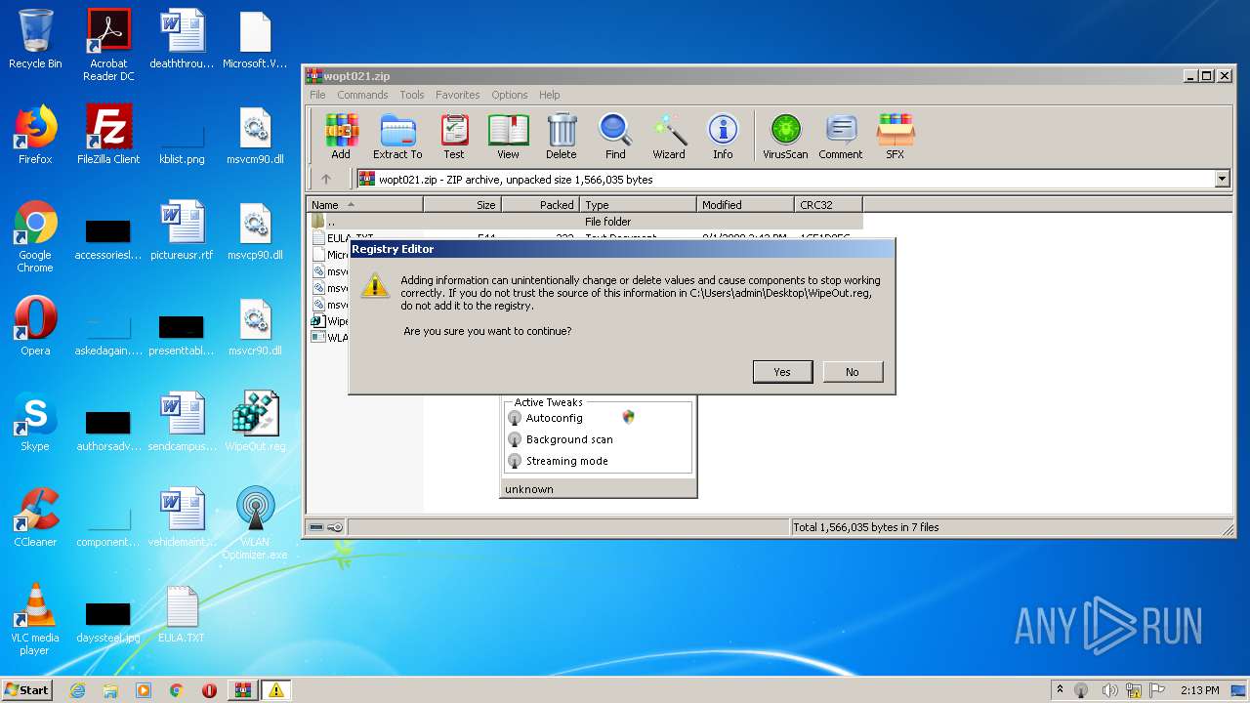Click No in Registry Editor dialog
The image size is (1250, 703).
(x=853, y=372)
